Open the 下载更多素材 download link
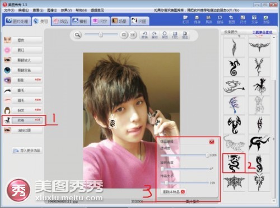280x208 pixels. tap(263, 32)
